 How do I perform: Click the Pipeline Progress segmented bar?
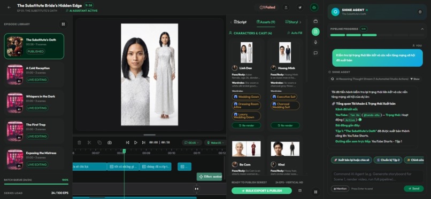pyautogui.click(x=377, y=35)
